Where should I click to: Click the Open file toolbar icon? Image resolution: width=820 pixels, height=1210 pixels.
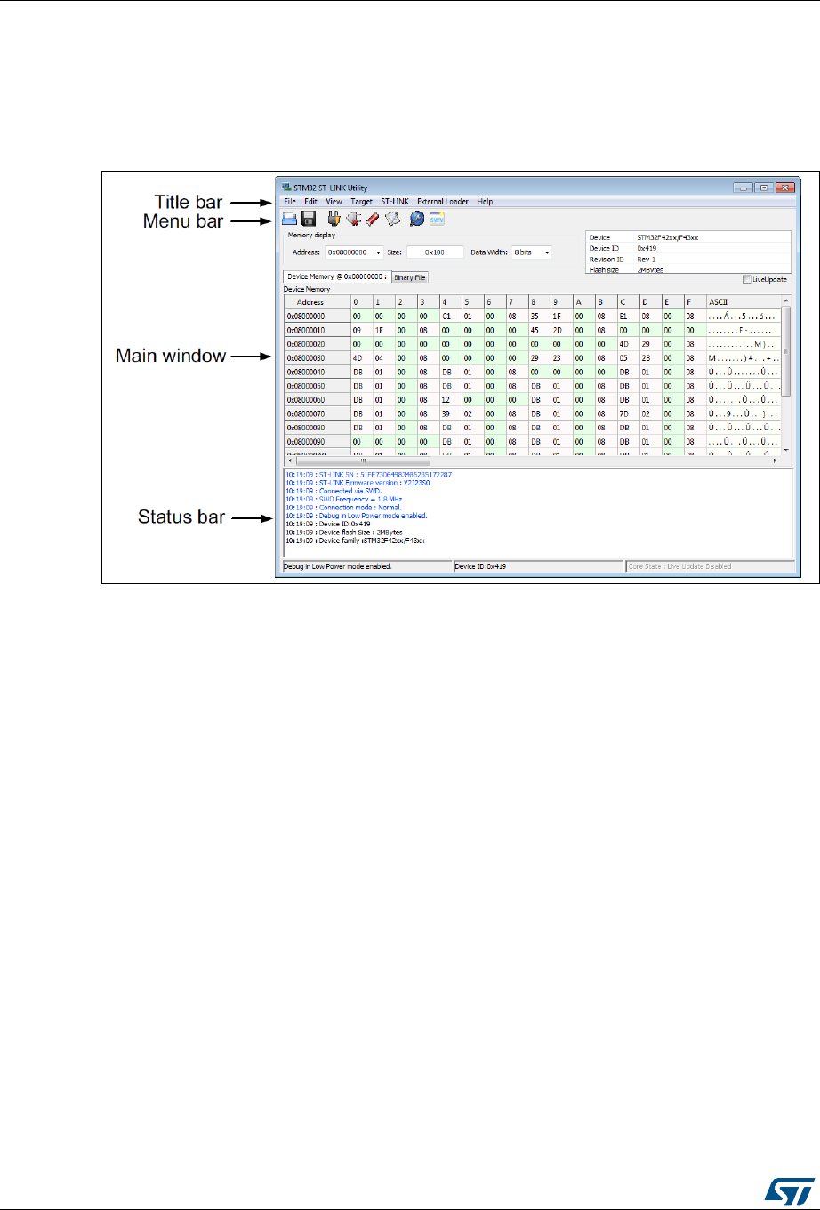pyautogui.click(x=290, y=218)
